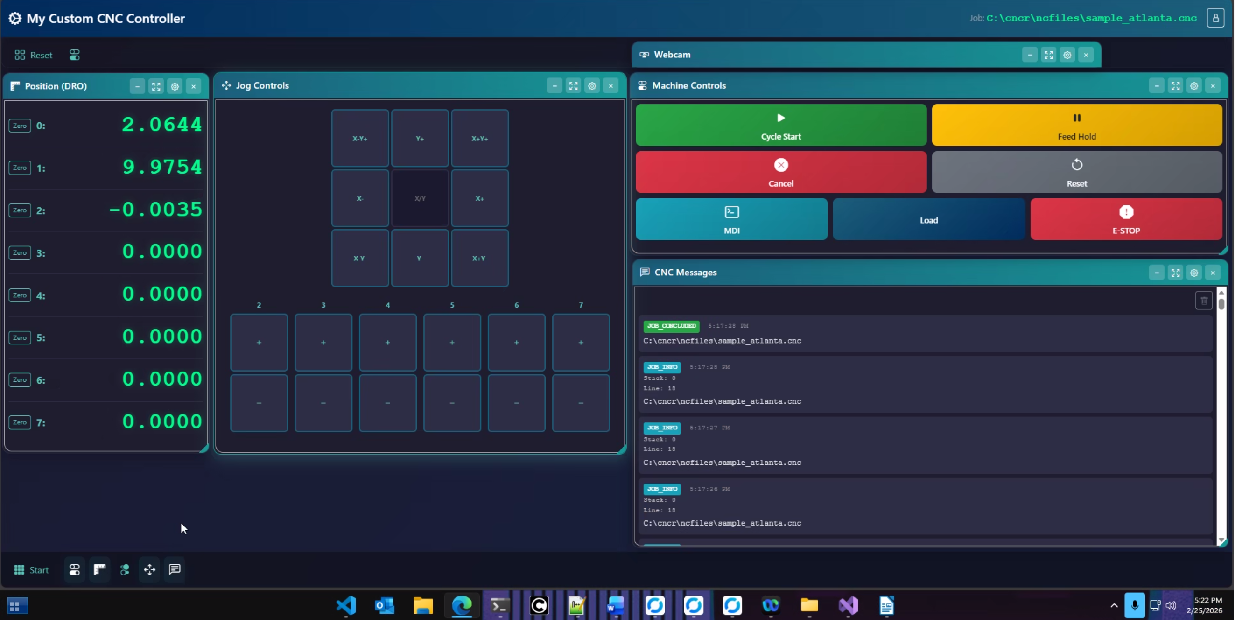Open the messages panel from bottom dock
Viewport: 1235px width, 624px height.
175,570
